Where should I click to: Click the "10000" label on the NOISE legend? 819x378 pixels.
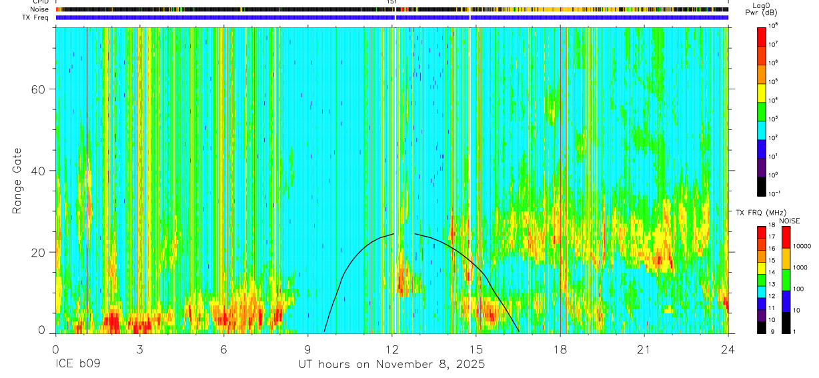[x=804, y=247]
